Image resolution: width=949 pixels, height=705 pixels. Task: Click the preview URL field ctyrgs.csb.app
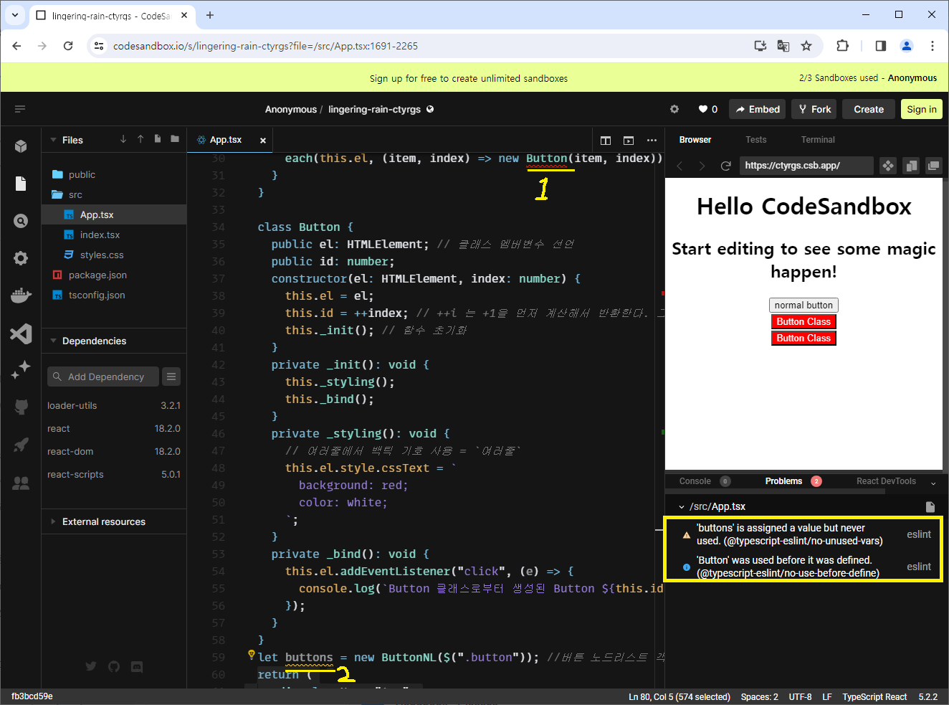point(806,166)
